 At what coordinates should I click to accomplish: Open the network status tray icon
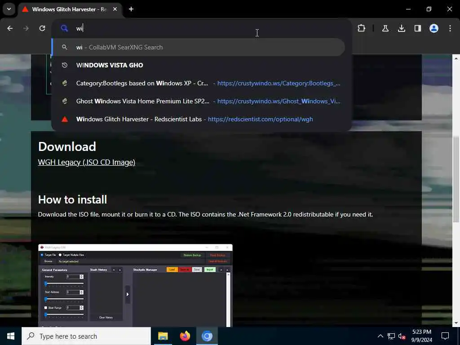tap(391, 336)
